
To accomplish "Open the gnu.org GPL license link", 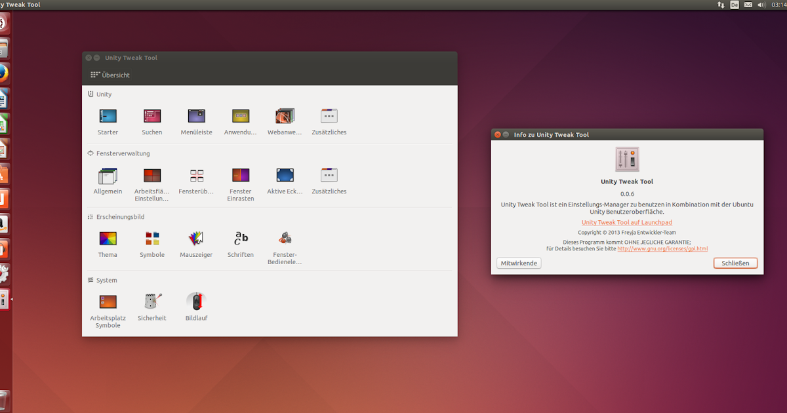I will (x=662, y=249).
